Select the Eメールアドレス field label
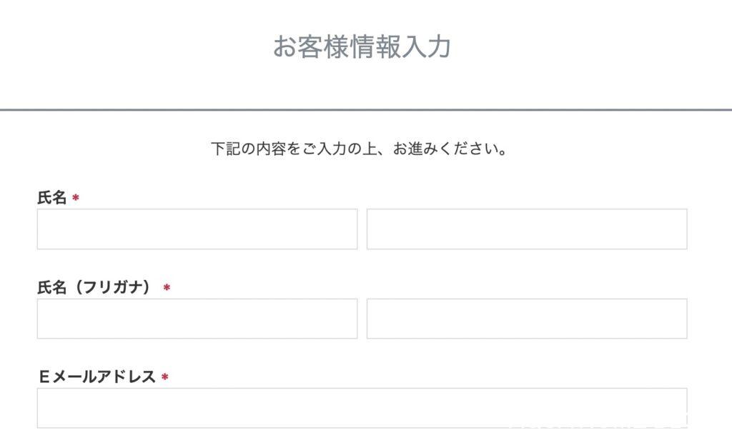The image size is (732, 443). pos(97,377)
